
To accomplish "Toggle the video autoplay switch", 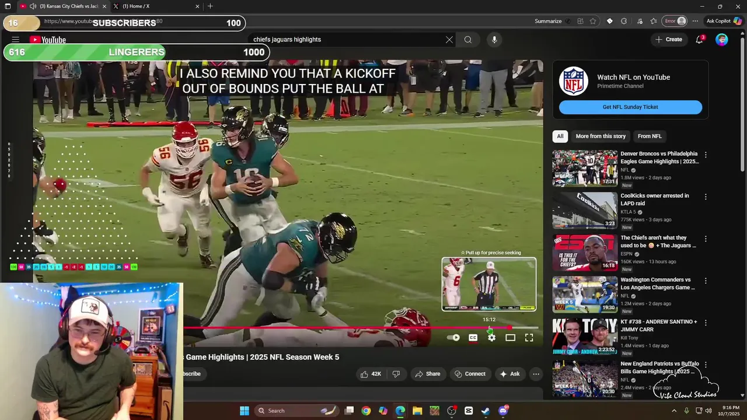I will [x=453, y=337].
